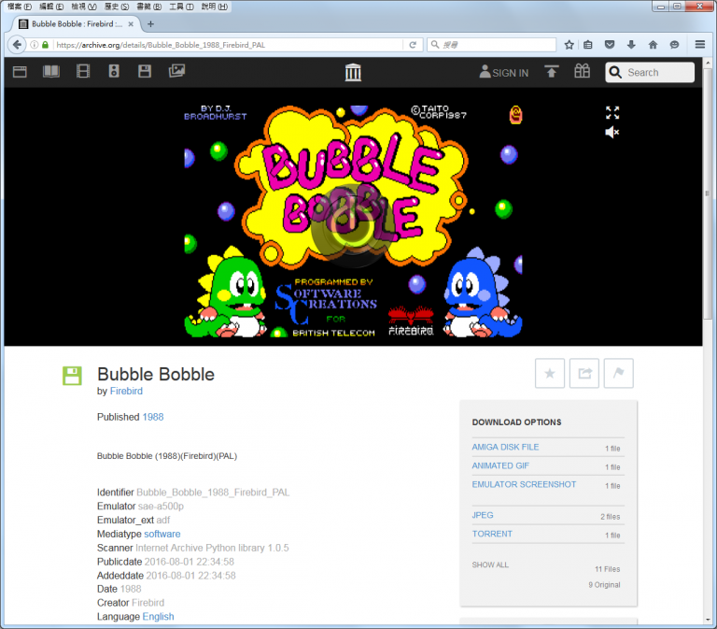Click the Identifier value Bubble_Bobble_1988_Firebird_PAL
This screenshot has width=717, height=629.
213,493
